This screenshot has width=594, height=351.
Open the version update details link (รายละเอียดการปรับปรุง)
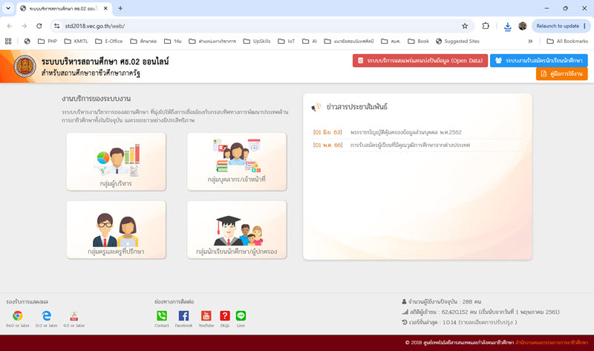pos(488,322)
